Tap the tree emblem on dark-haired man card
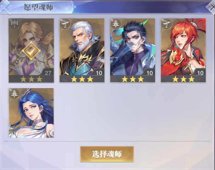Viewport: 215px width, 170px height. click(x=115, y=24)
